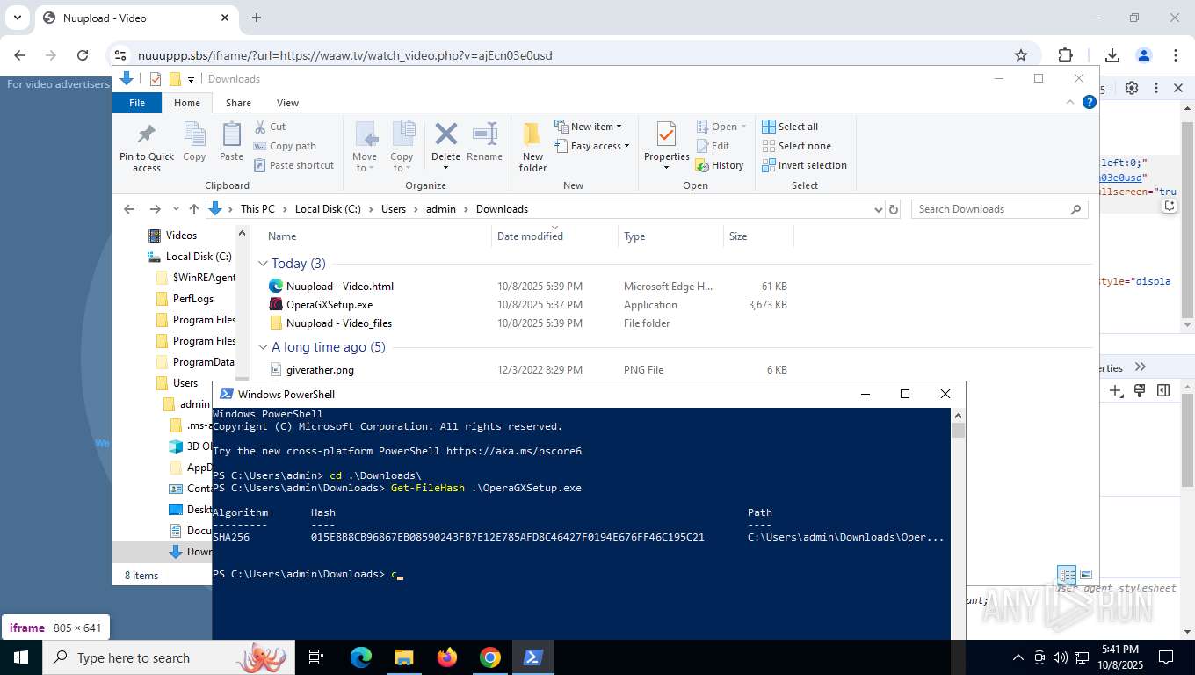Click the Delete ribbon icon
Viewport: 1195px width, 675px height.
(x=445, y=134)
